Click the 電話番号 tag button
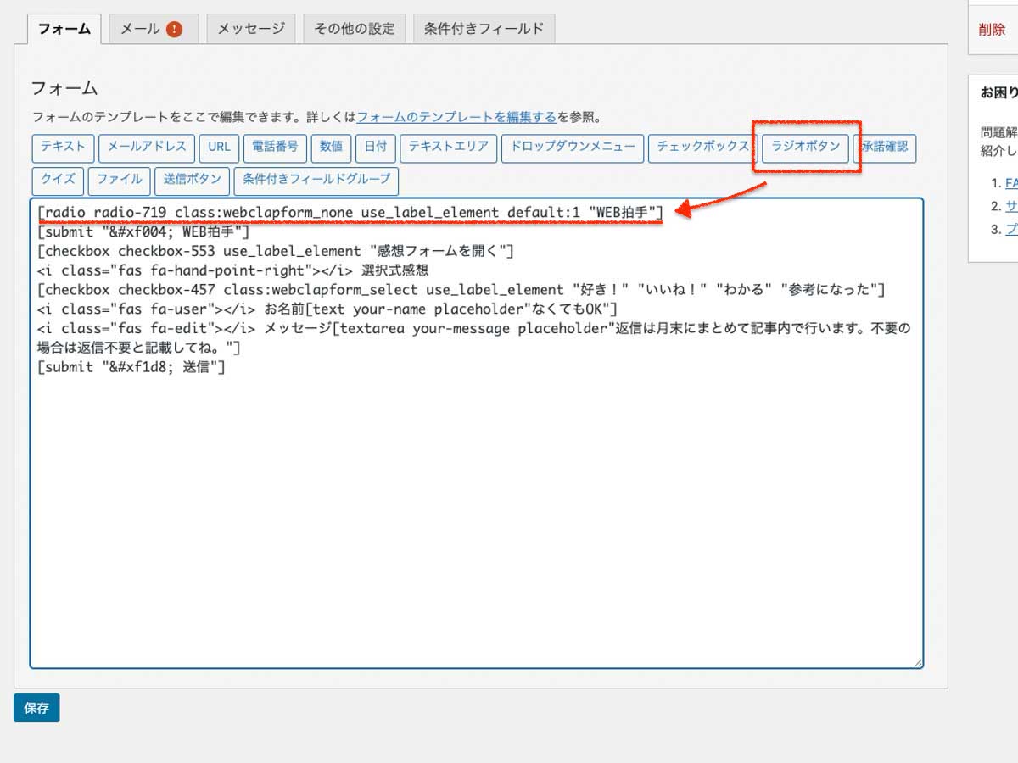1018x763 pixels. pyautogui.click(x=275, y=147)
